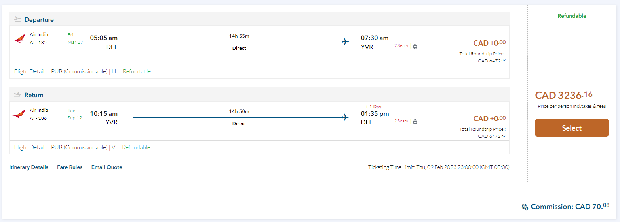620x222 pixels.
Task: Click the Air India logo on departure flight
Action: tap(19, 39)
